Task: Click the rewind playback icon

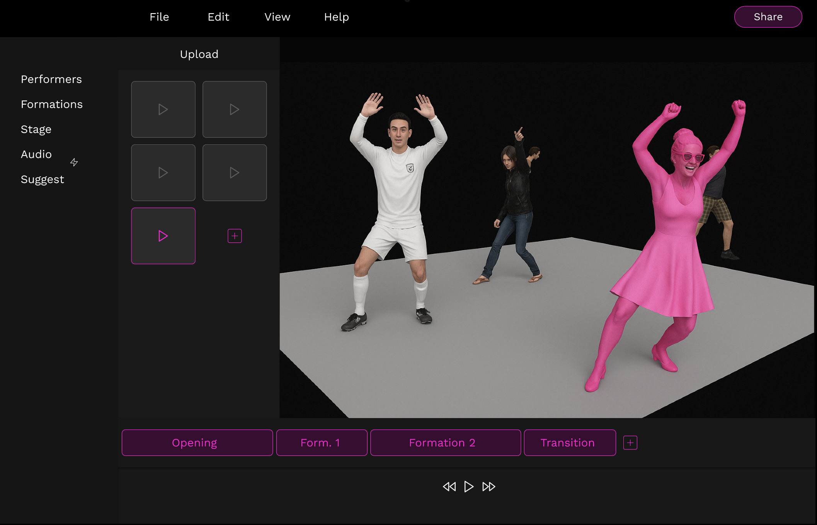Action: [449, 486]
